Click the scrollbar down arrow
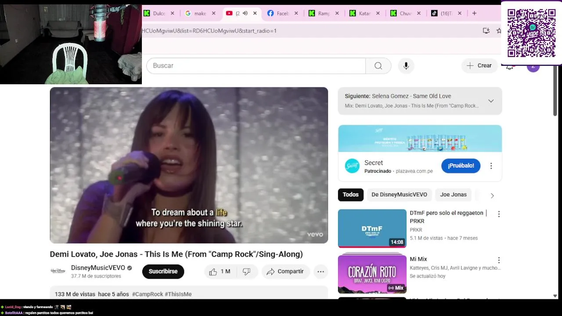This screenshot has width=562, height=316. (x=555, y=296)
